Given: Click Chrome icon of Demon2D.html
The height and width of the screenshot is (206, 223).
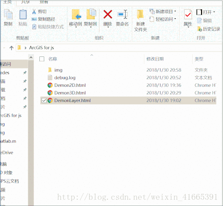Looking at the screenshot, I should point(50,85).
